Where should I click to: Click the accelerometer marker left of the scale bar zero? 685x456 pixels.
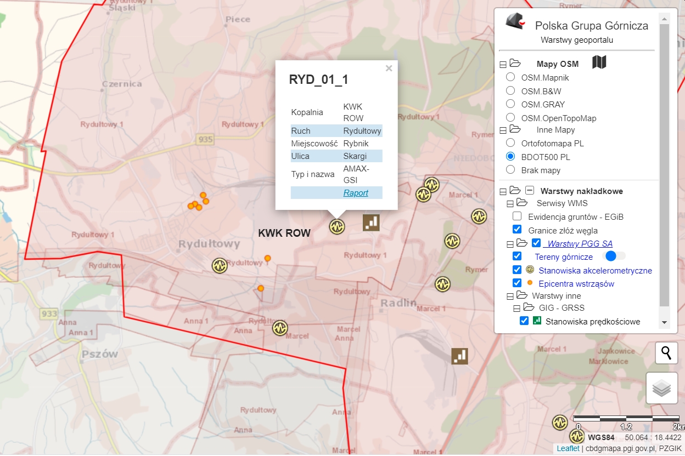[559, 423]
